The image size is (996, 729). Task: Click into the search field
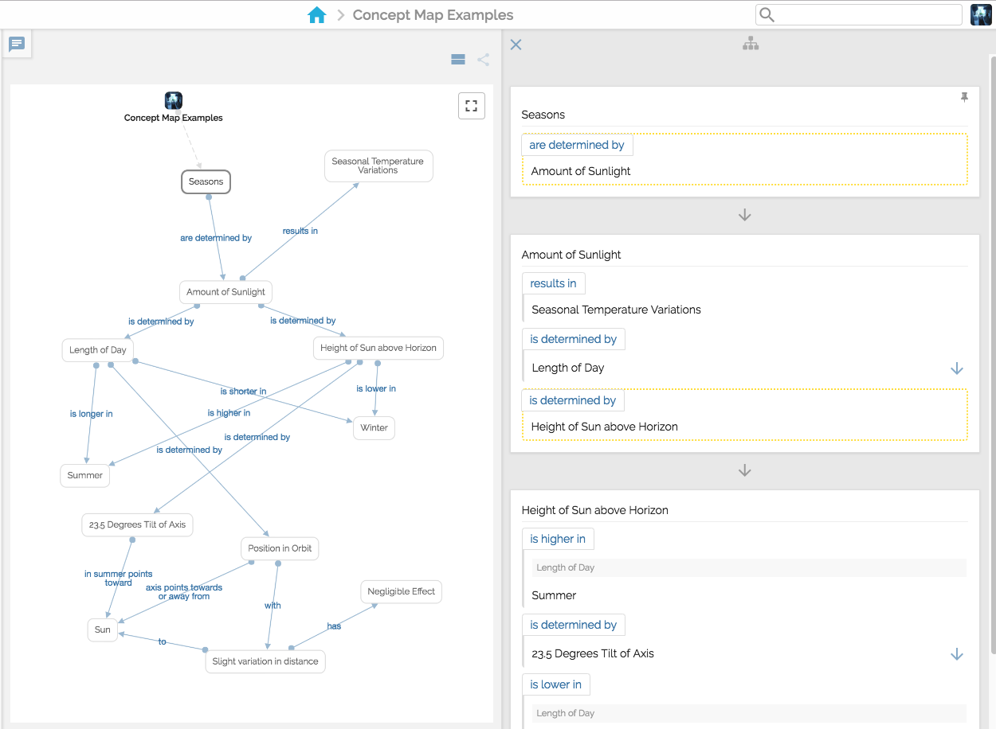867,15
